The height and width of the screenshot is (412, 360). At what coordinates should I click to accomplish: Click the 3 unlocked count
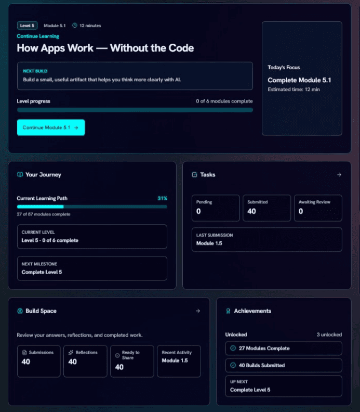pyautogui.click(x=329, y=334)
